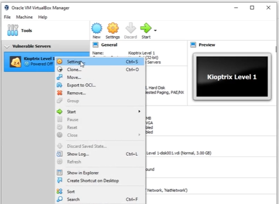
Task: Choose Search in the context menu
Action: [100, 200]
